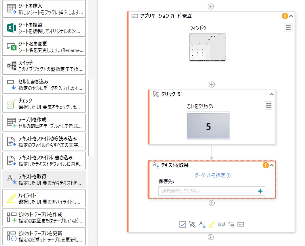Viewport: 305px width, 246px height.
Task: Select the ピボット テーブルを作成 activity
Action: click(x=44, y=217)
